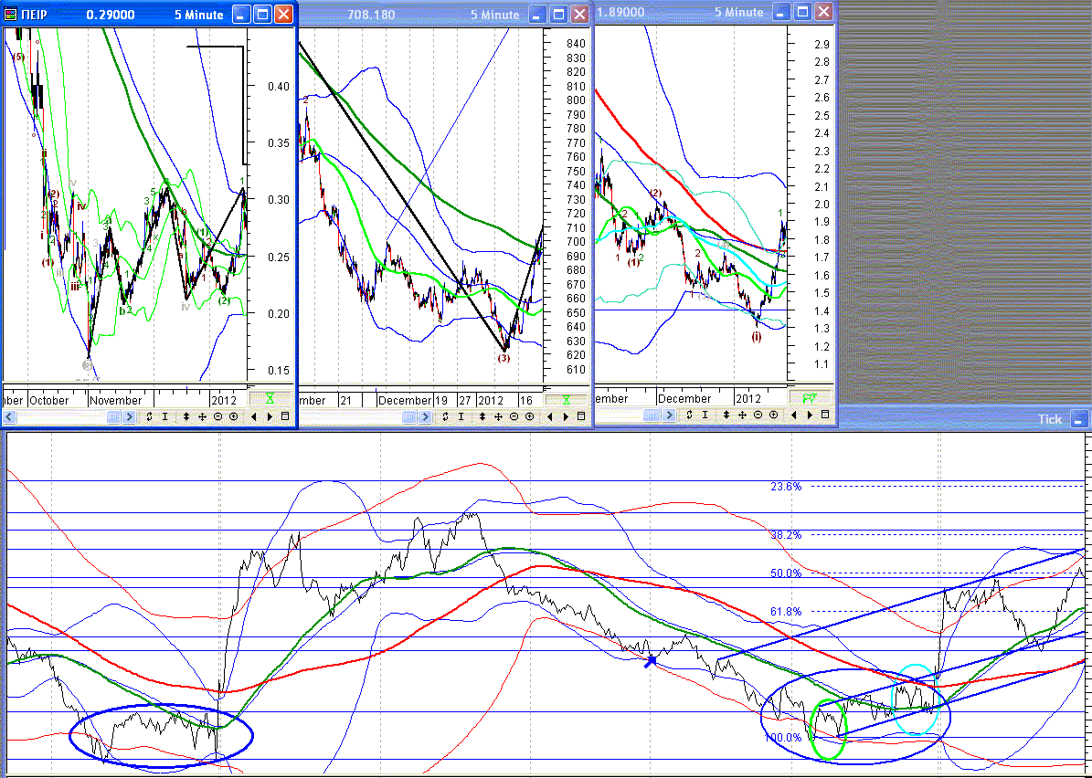Step forward with the right triangle in the 708.180 chart

click(566, 416)
